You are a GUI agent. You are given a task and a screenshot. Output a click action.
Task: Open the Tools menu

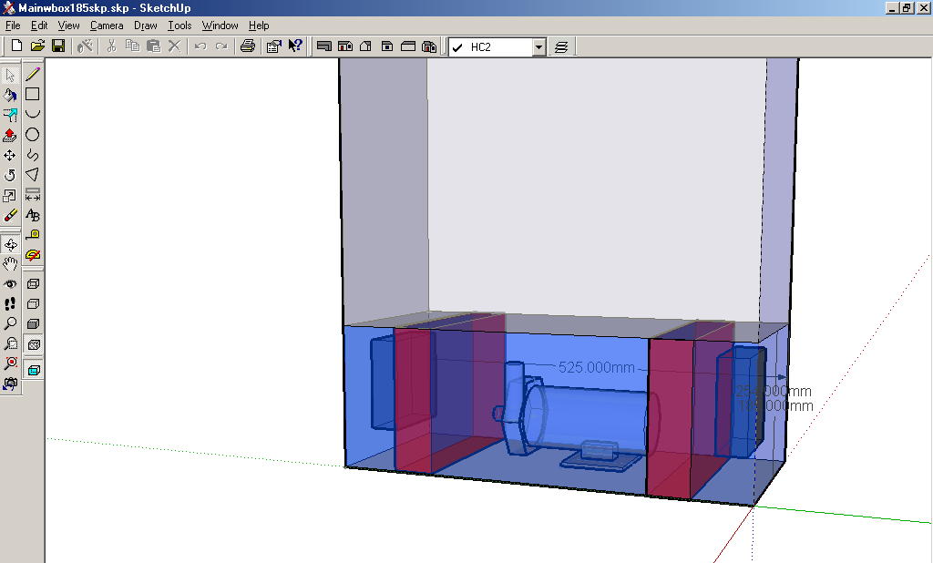tap(179, 26)
